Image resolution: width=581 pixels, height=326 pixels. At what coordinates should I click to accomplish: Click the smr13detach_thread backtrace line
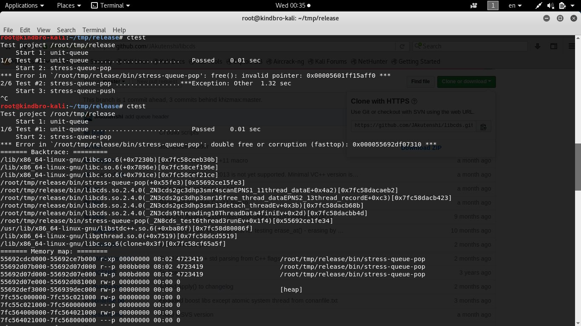coord(182,205)
